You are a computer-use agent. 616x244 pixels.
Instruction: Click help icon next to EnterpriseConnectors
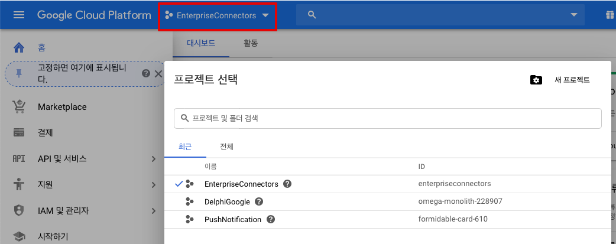click(x=287, y=184)
